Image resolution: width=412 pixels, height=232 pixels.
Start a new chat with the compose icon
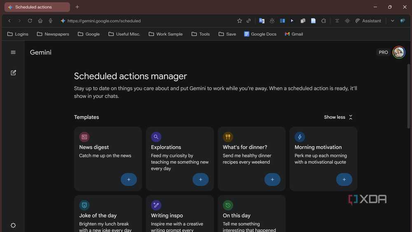pos(13,73)
